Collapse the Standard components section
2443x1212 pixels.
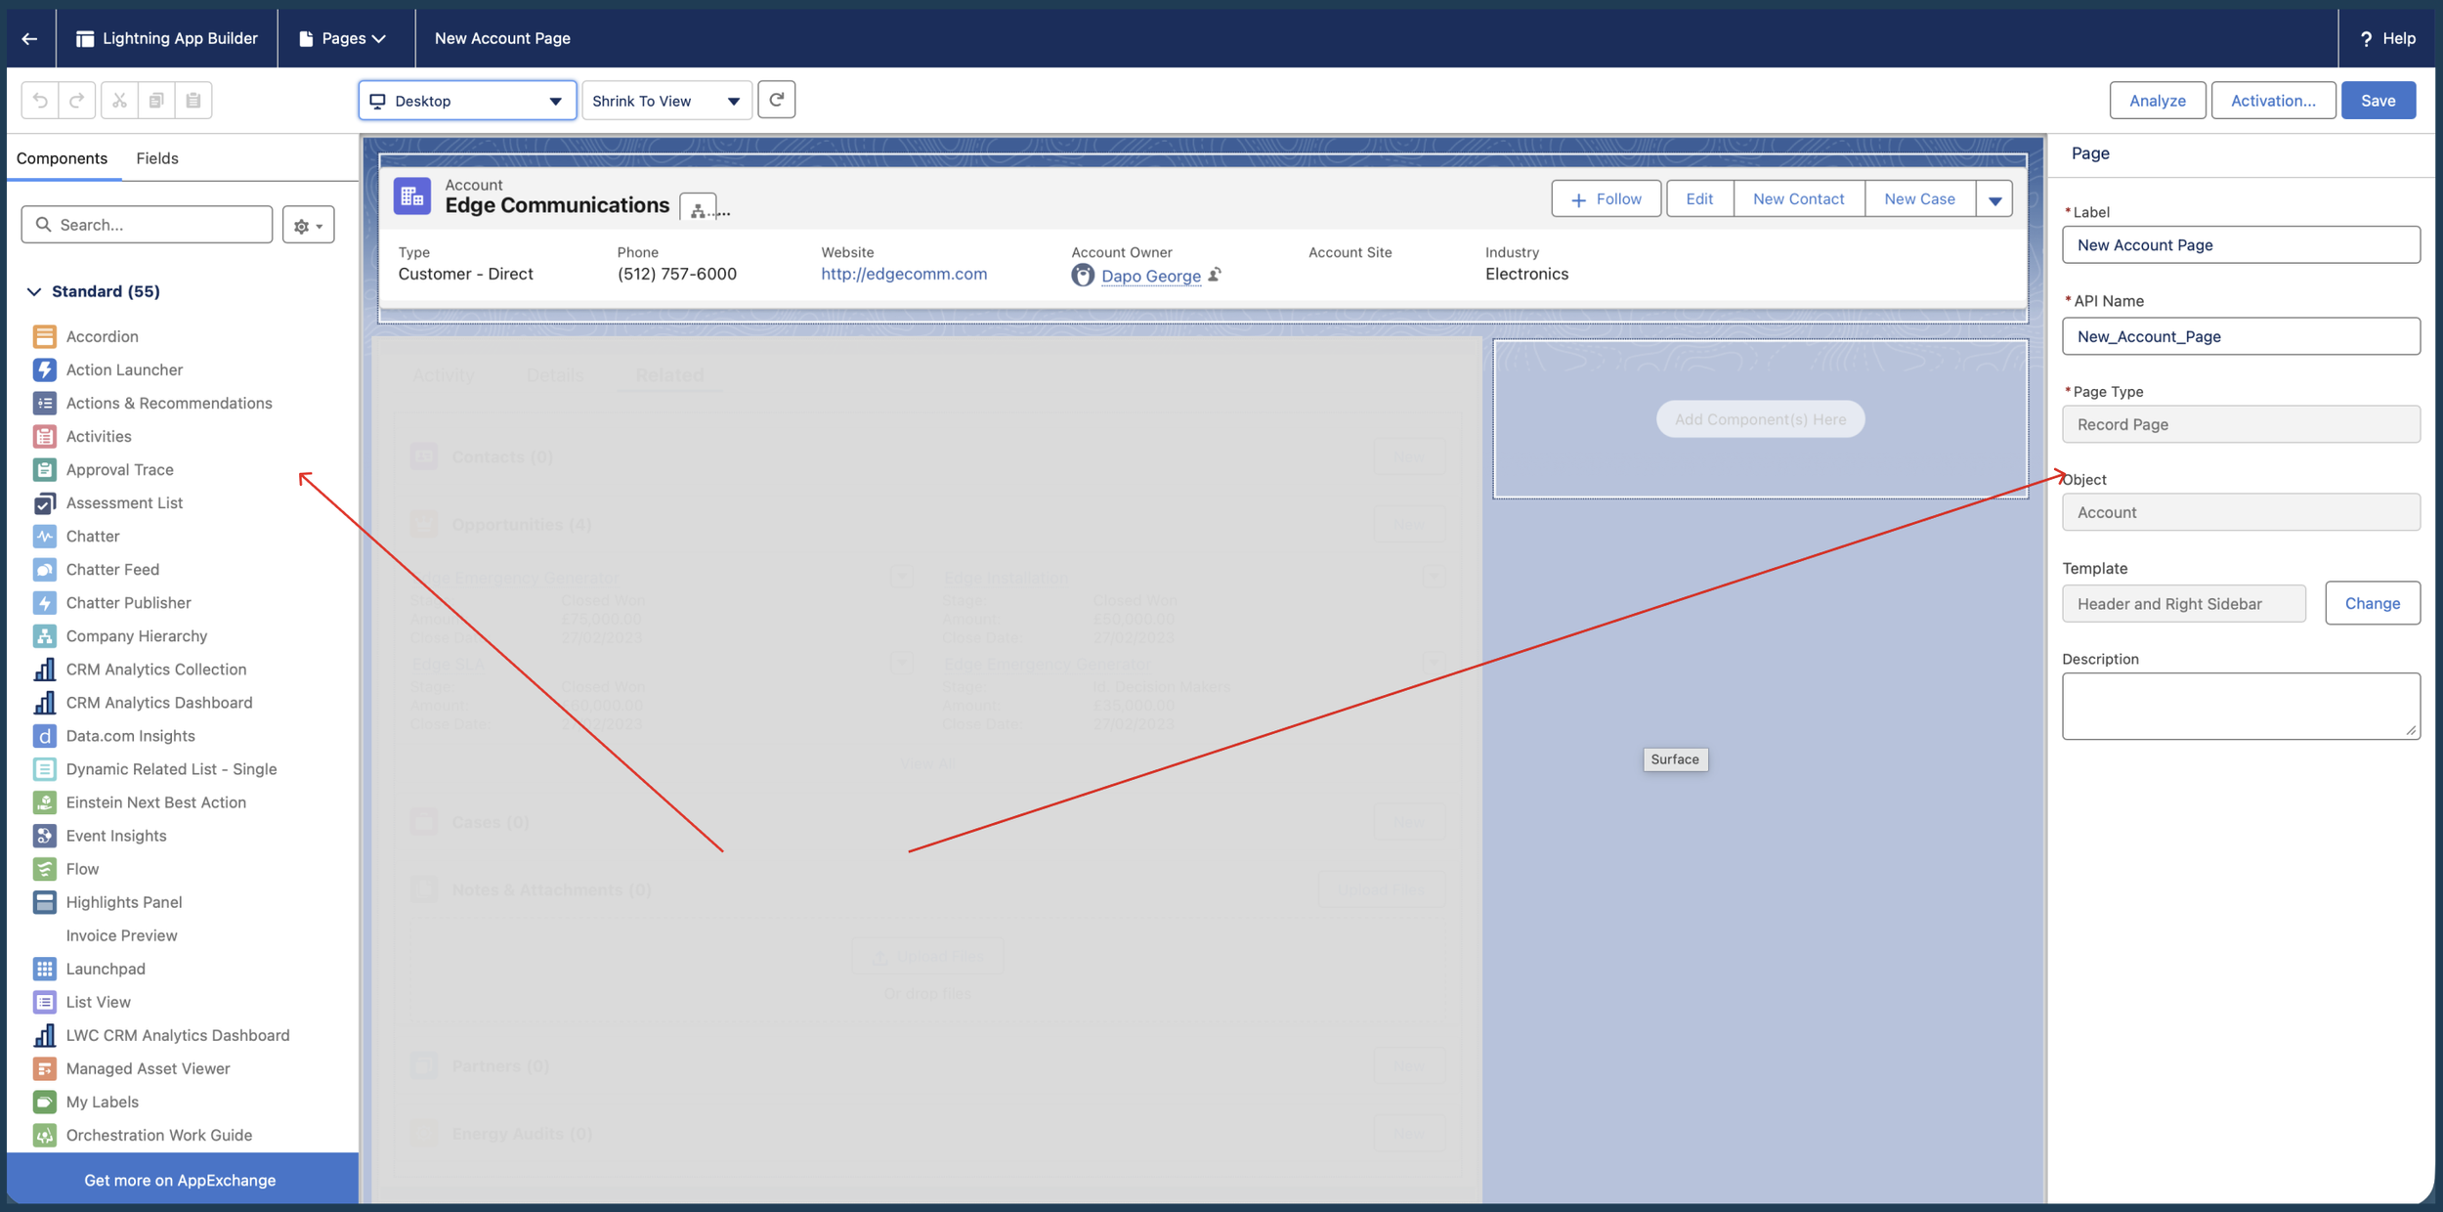point(34,291)
